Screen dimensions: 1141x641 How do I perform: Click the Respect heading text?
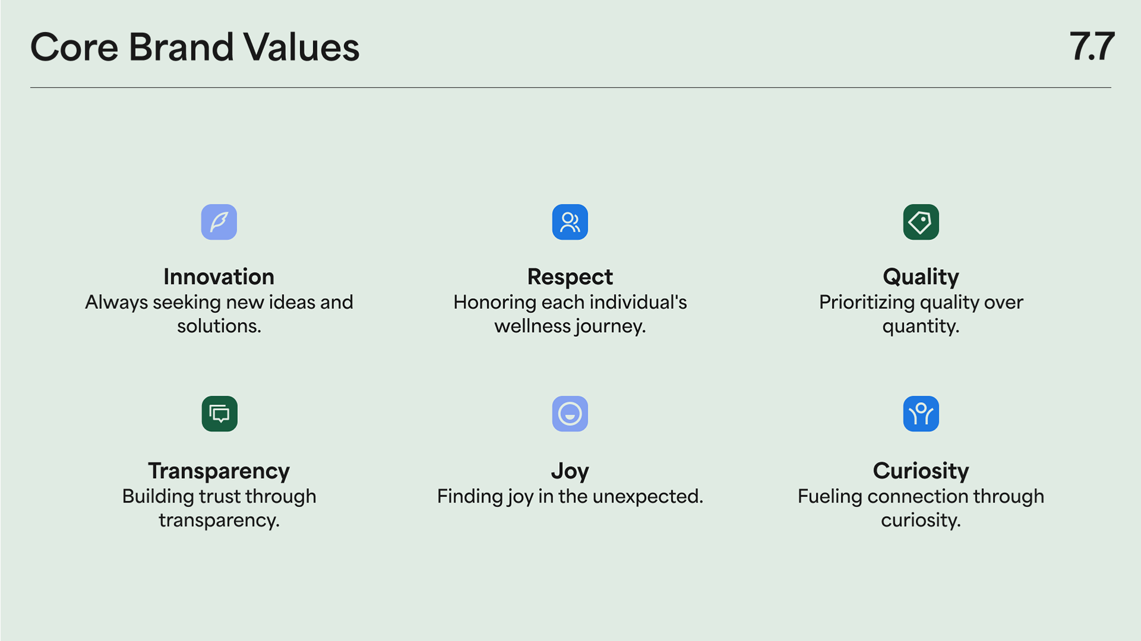click(570, 277)
